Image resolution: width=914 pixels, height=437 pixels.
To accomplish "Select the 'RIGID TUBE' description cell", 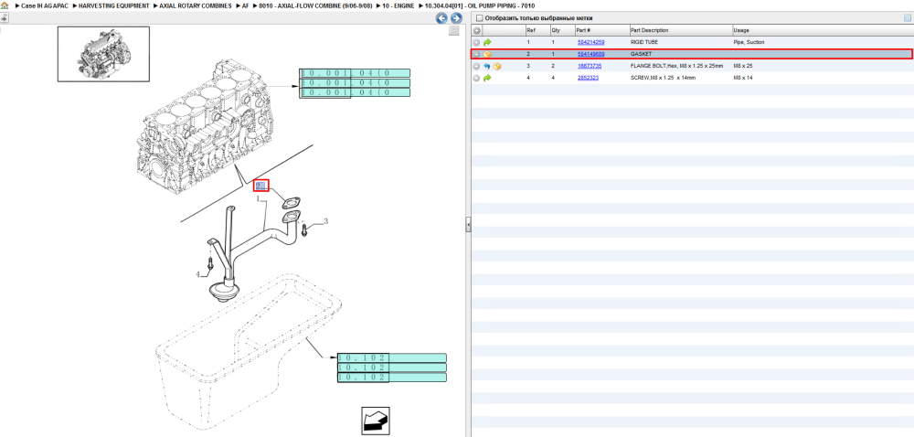I will click(x=643, y=43).
